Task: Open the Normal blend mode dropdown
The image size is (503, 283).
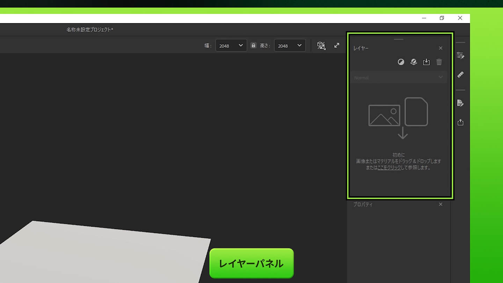Action: pyautogui.click(x=399, y=77)
